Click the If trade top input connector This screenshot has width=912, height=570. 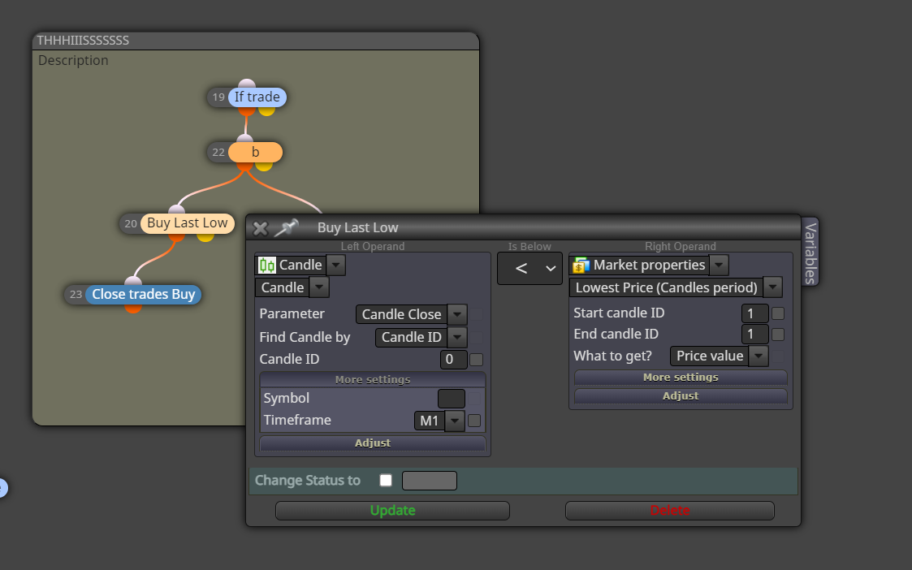[247, 84]
